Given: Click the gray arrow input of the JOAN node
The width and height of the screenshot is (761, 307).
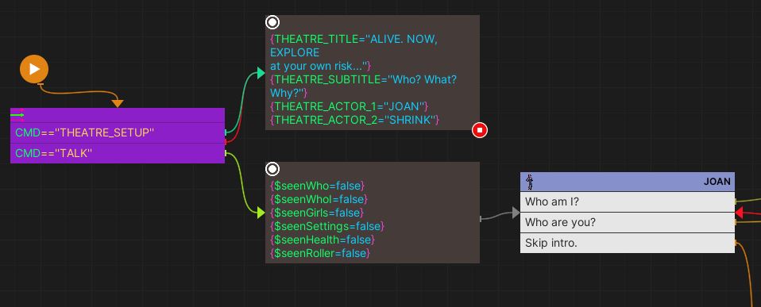Looking at the screenshot, I should pyautogui.click(x=516, y=213).
